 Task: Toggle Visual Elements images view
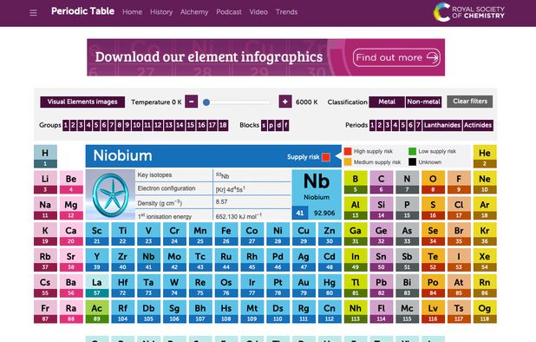[x=82, y=102]
